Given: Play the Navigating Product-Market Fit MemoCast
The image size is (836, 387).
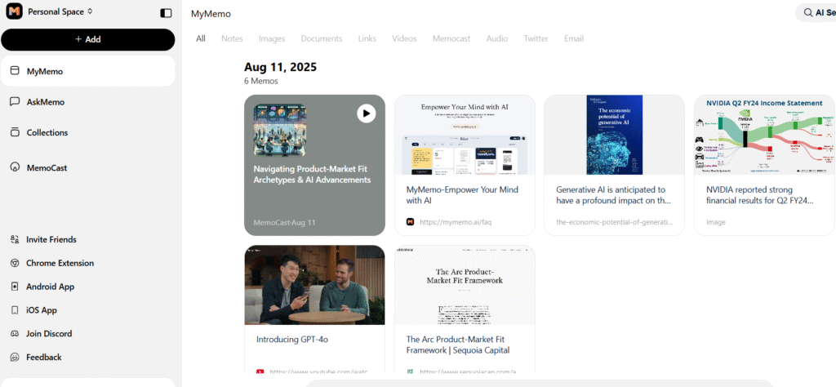Looking at the screenshot, I should [x=367, y=113].
